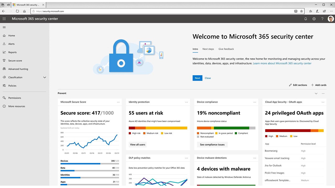Viewport: 335px width, 188px height.
Task: Click the Home icon in sidebar
Action: point(4,36)
